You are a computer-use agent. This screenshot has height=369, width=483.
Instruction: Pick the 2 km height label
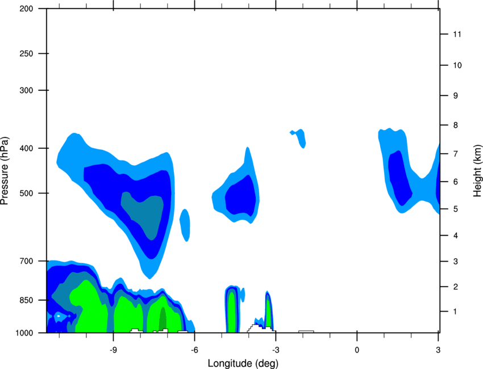pos(456,287)
